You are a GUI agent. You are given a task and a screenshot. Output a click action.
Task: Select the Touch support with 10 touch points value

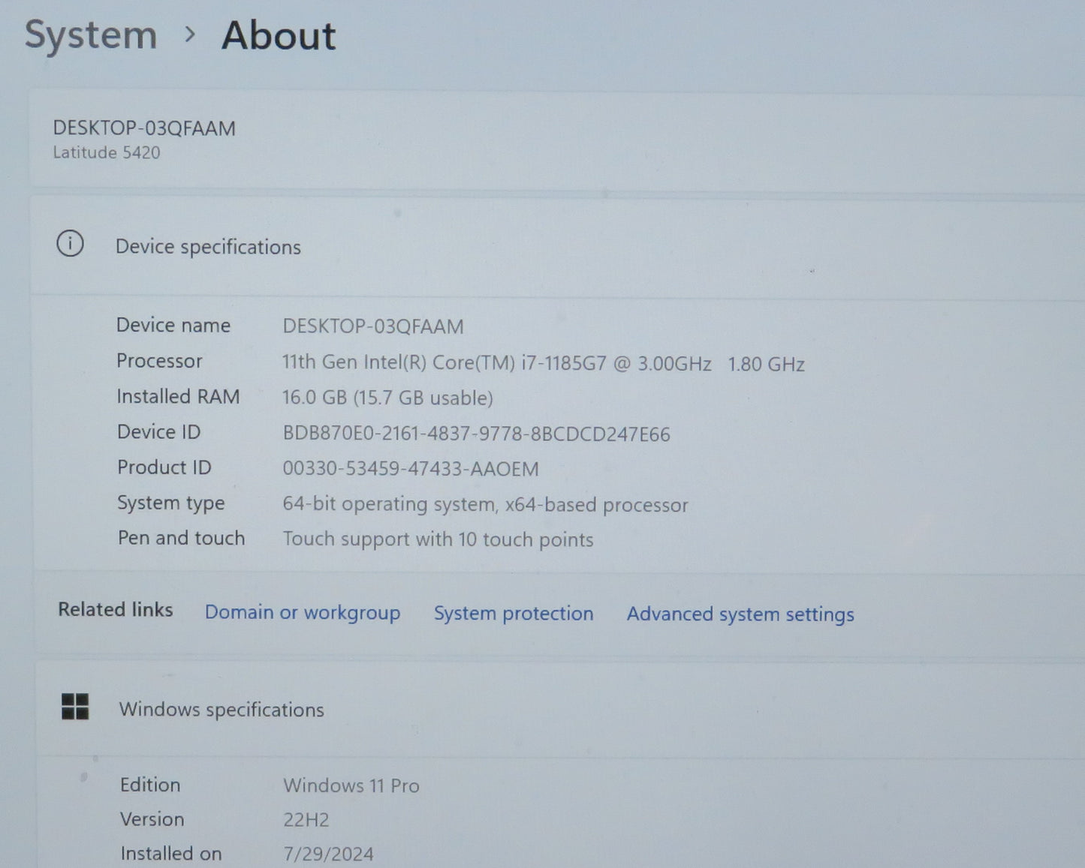438,540
